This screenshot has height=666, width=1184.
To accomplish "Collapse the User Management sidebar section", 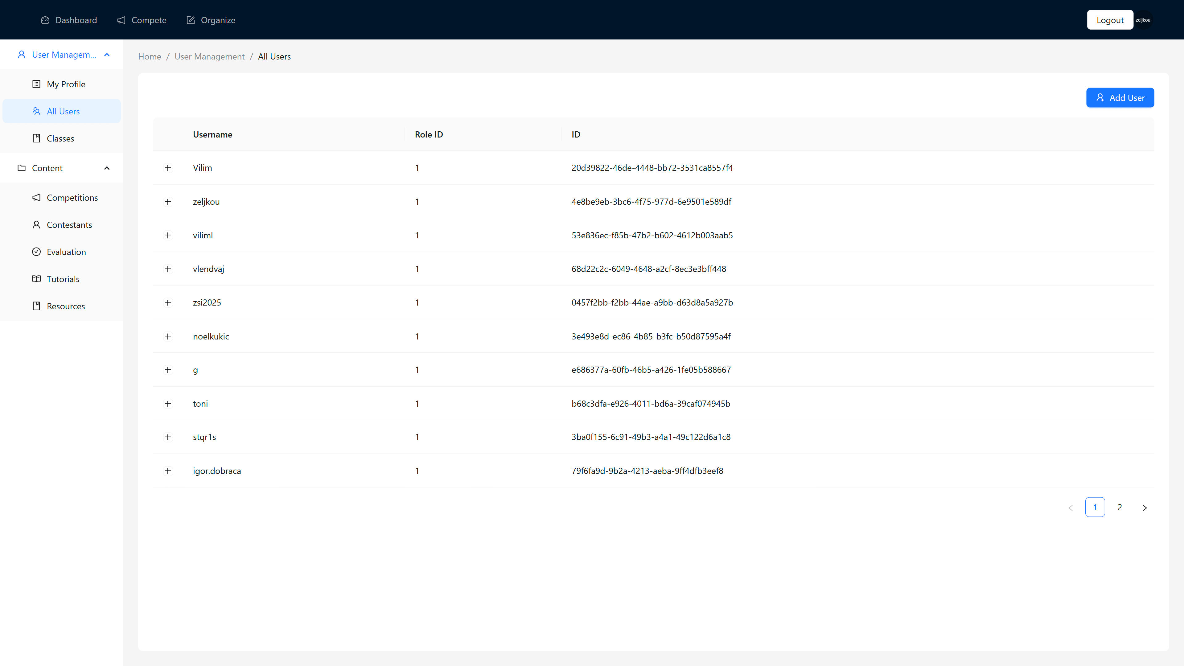I will [107, 55].
